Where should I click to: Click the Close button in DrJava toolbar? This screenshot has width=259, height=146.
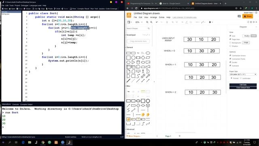coord(27,9)
